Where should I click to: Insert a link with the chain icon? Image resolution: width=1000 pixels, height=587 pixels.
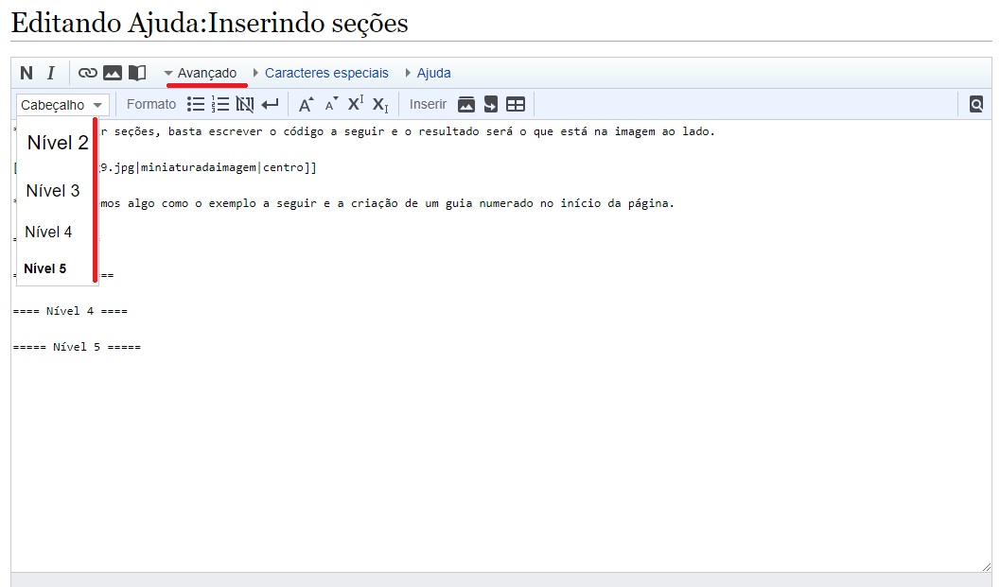coord(88,73)
